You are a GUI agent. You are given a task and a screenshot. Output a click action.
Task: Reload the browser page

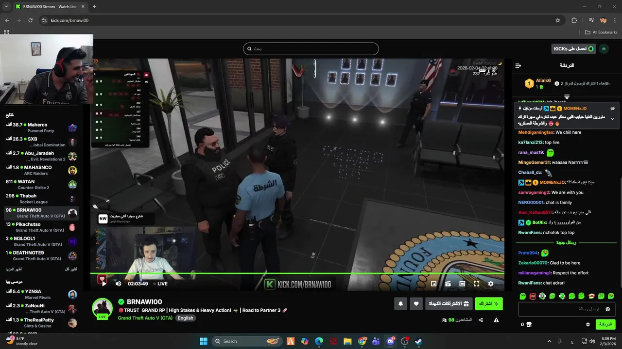pyautogui.click(x=30, y=20)
